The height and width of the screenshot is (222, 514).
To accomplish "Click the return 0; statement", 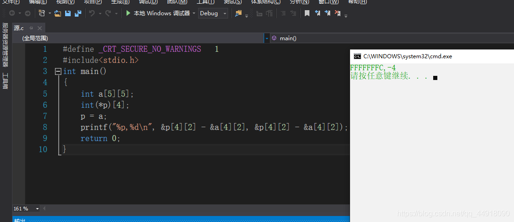I will (101, 138).
